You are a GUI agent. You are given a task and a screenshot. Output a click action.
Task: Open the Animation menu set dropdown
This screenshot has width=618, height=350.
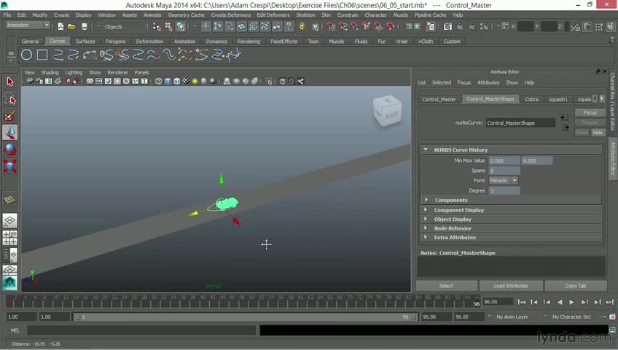tap(27, 26)
